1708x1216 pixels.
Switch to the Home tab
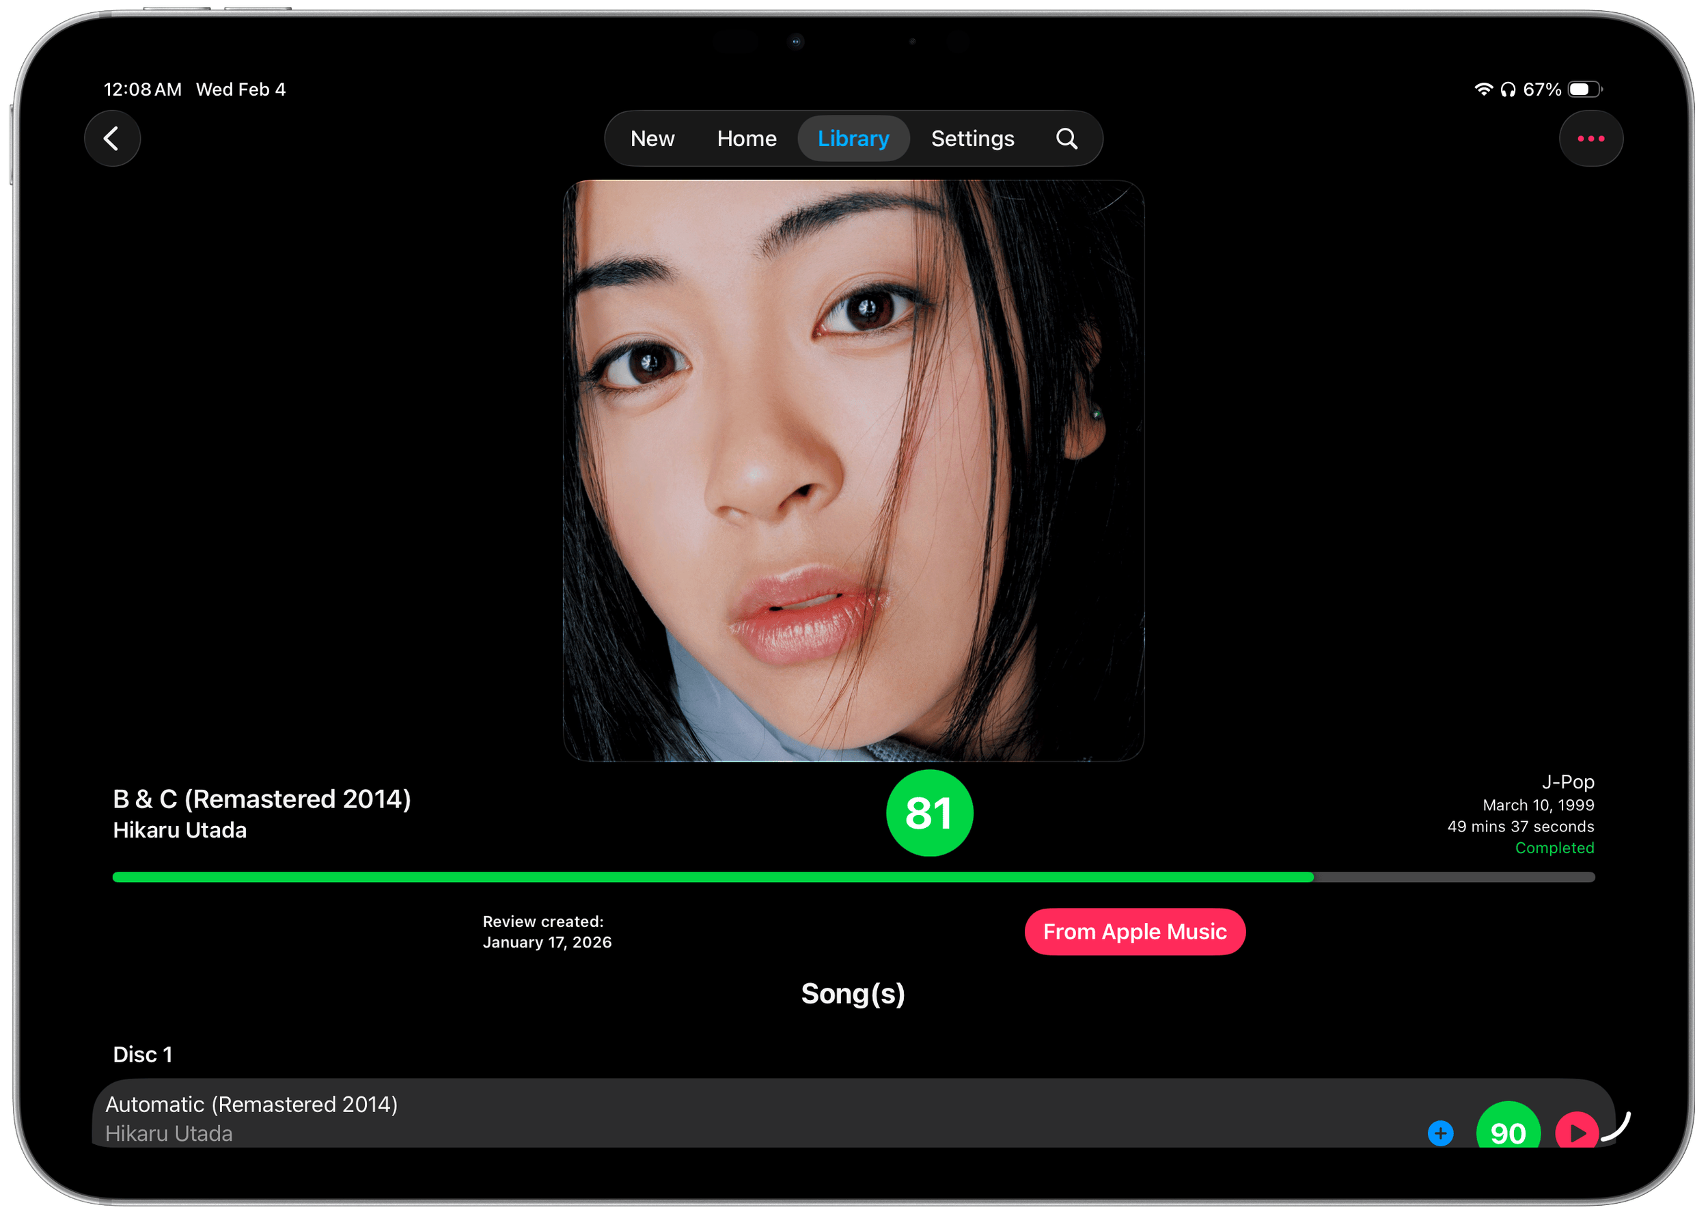[x=747, y=139]
